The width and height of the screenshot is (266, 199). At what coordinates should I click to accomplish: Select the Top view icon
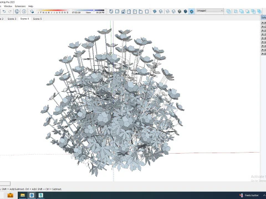coord(117,12)
